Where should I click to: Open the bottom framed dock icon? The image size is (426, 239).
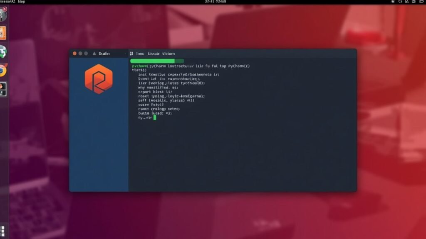(3, 90)
